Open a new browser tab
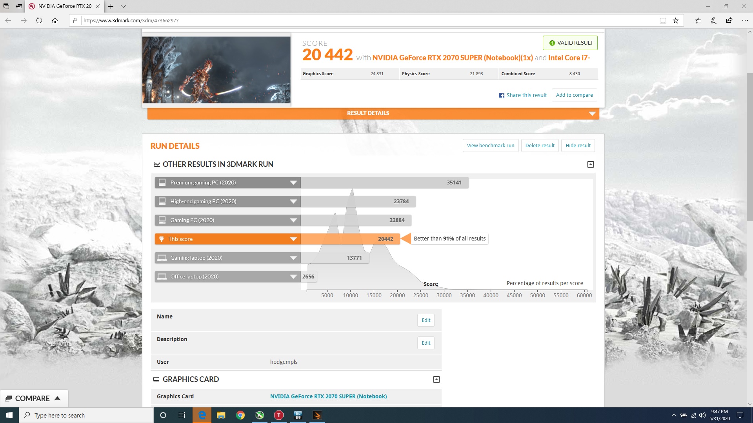Screen dimensions: 753x423 coord(111,6)
